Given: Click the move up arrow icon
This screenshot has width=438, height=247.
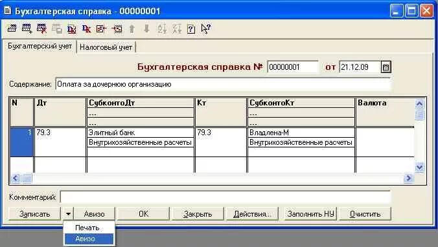Looking at the screenshot, I should (x=132, y=28).
